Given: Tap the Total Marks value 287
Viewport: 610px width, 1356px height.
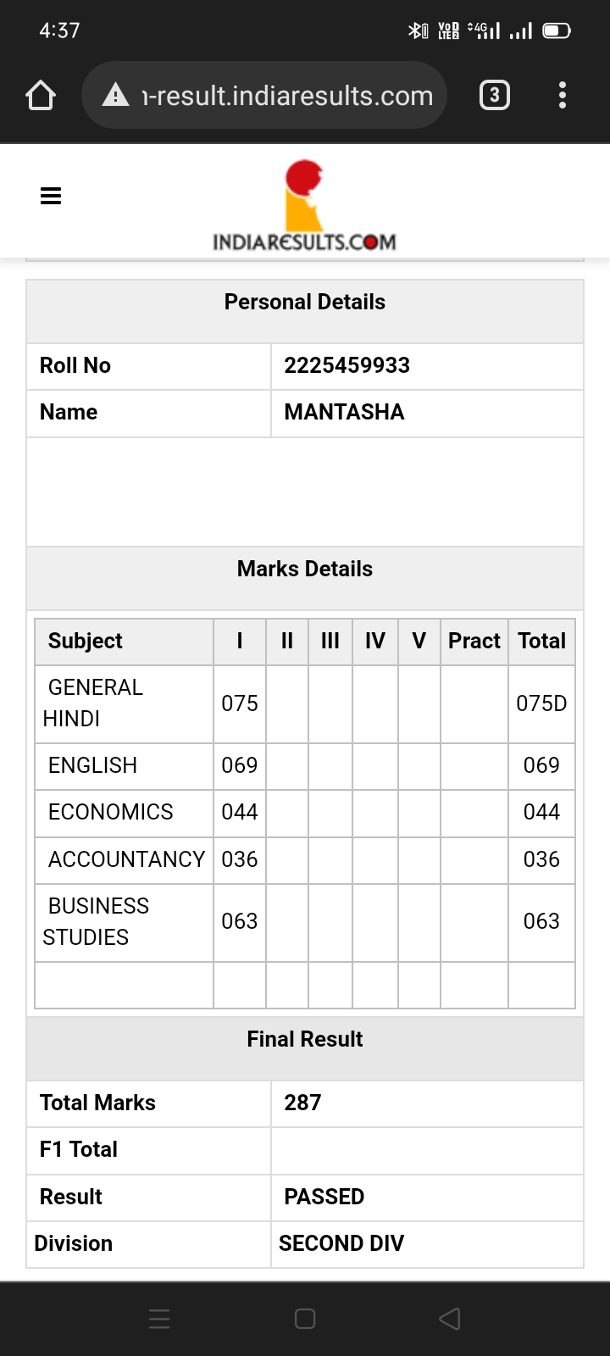Looking at the screenshot, I should tap(302, 1103).
